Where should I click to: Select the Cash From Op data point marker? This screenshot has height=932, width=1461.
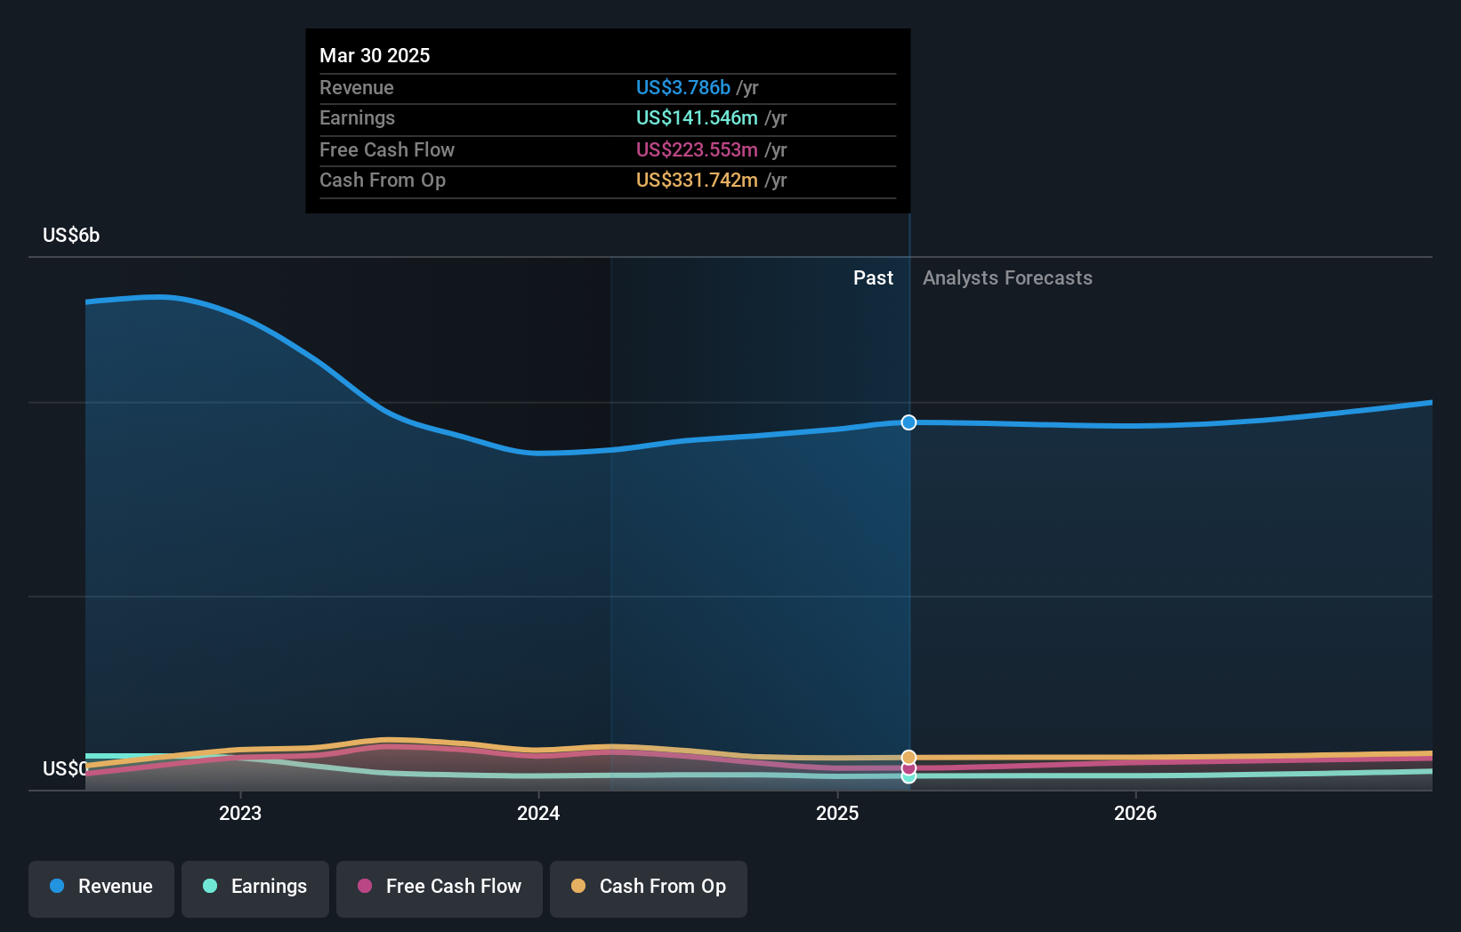908,758
